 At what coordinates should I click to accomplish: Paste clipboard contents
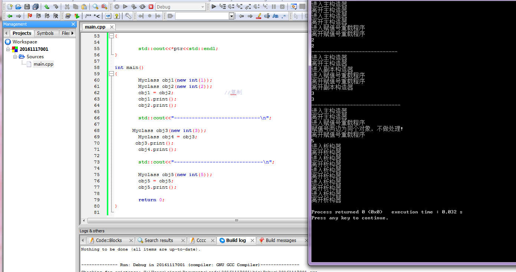click(84, 7)
